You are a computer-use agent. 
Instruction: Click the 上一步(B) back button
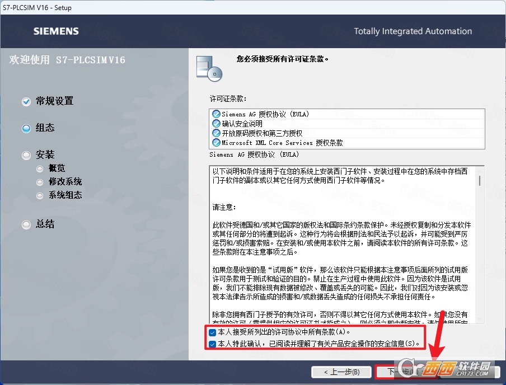point(341,372)
